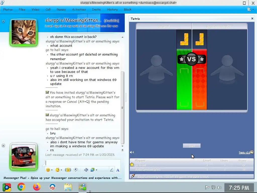Click the star icon next to go to hell
This screenshot has height=193, width=257.
click(132, 165)
